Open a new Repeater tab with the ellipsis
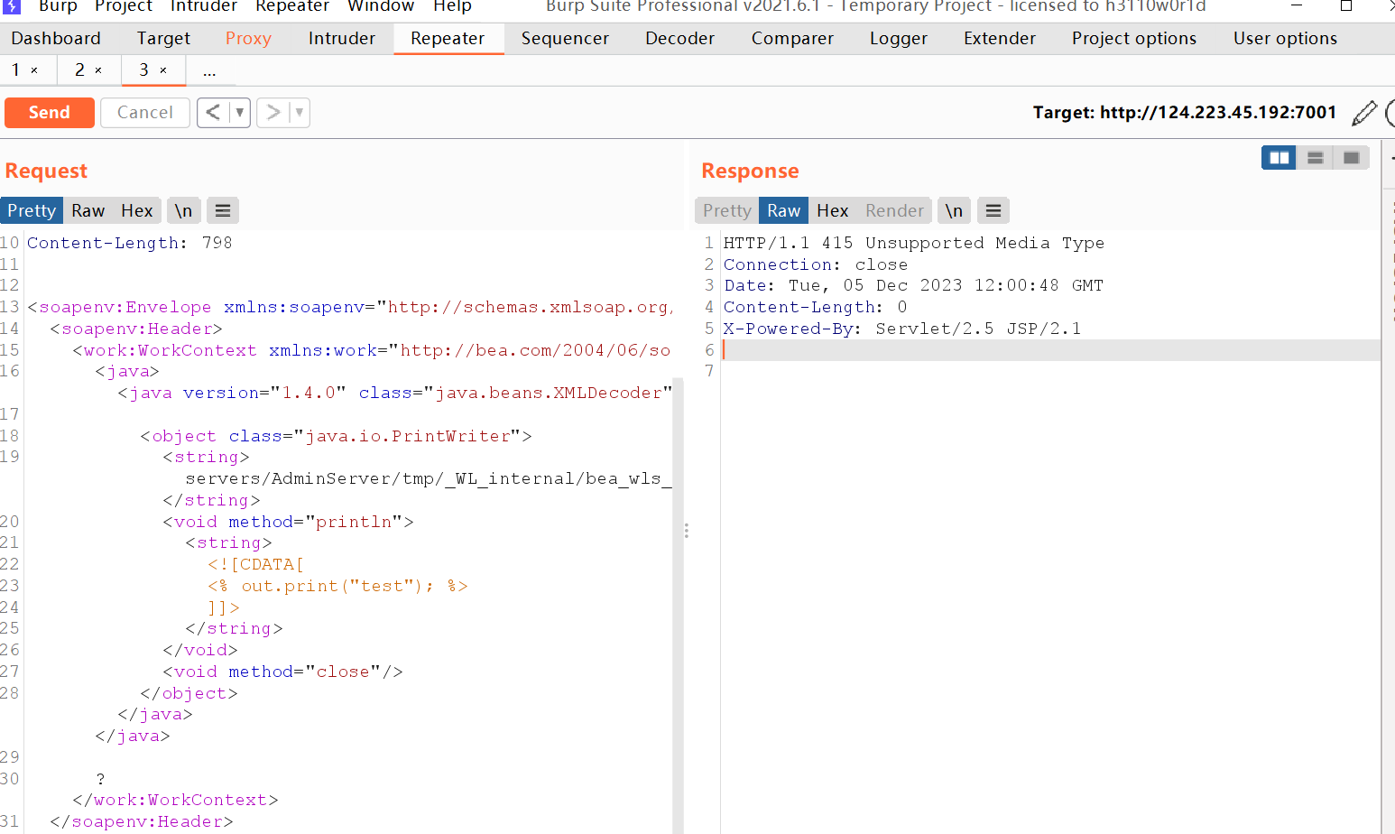1395x834 pixels. [209, 70]
